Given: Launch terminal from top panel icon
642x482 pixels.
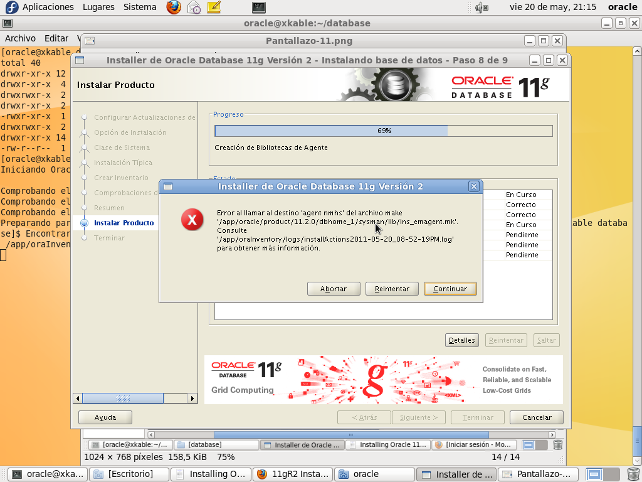Looking at the screenshot, I should click(259, 7).
